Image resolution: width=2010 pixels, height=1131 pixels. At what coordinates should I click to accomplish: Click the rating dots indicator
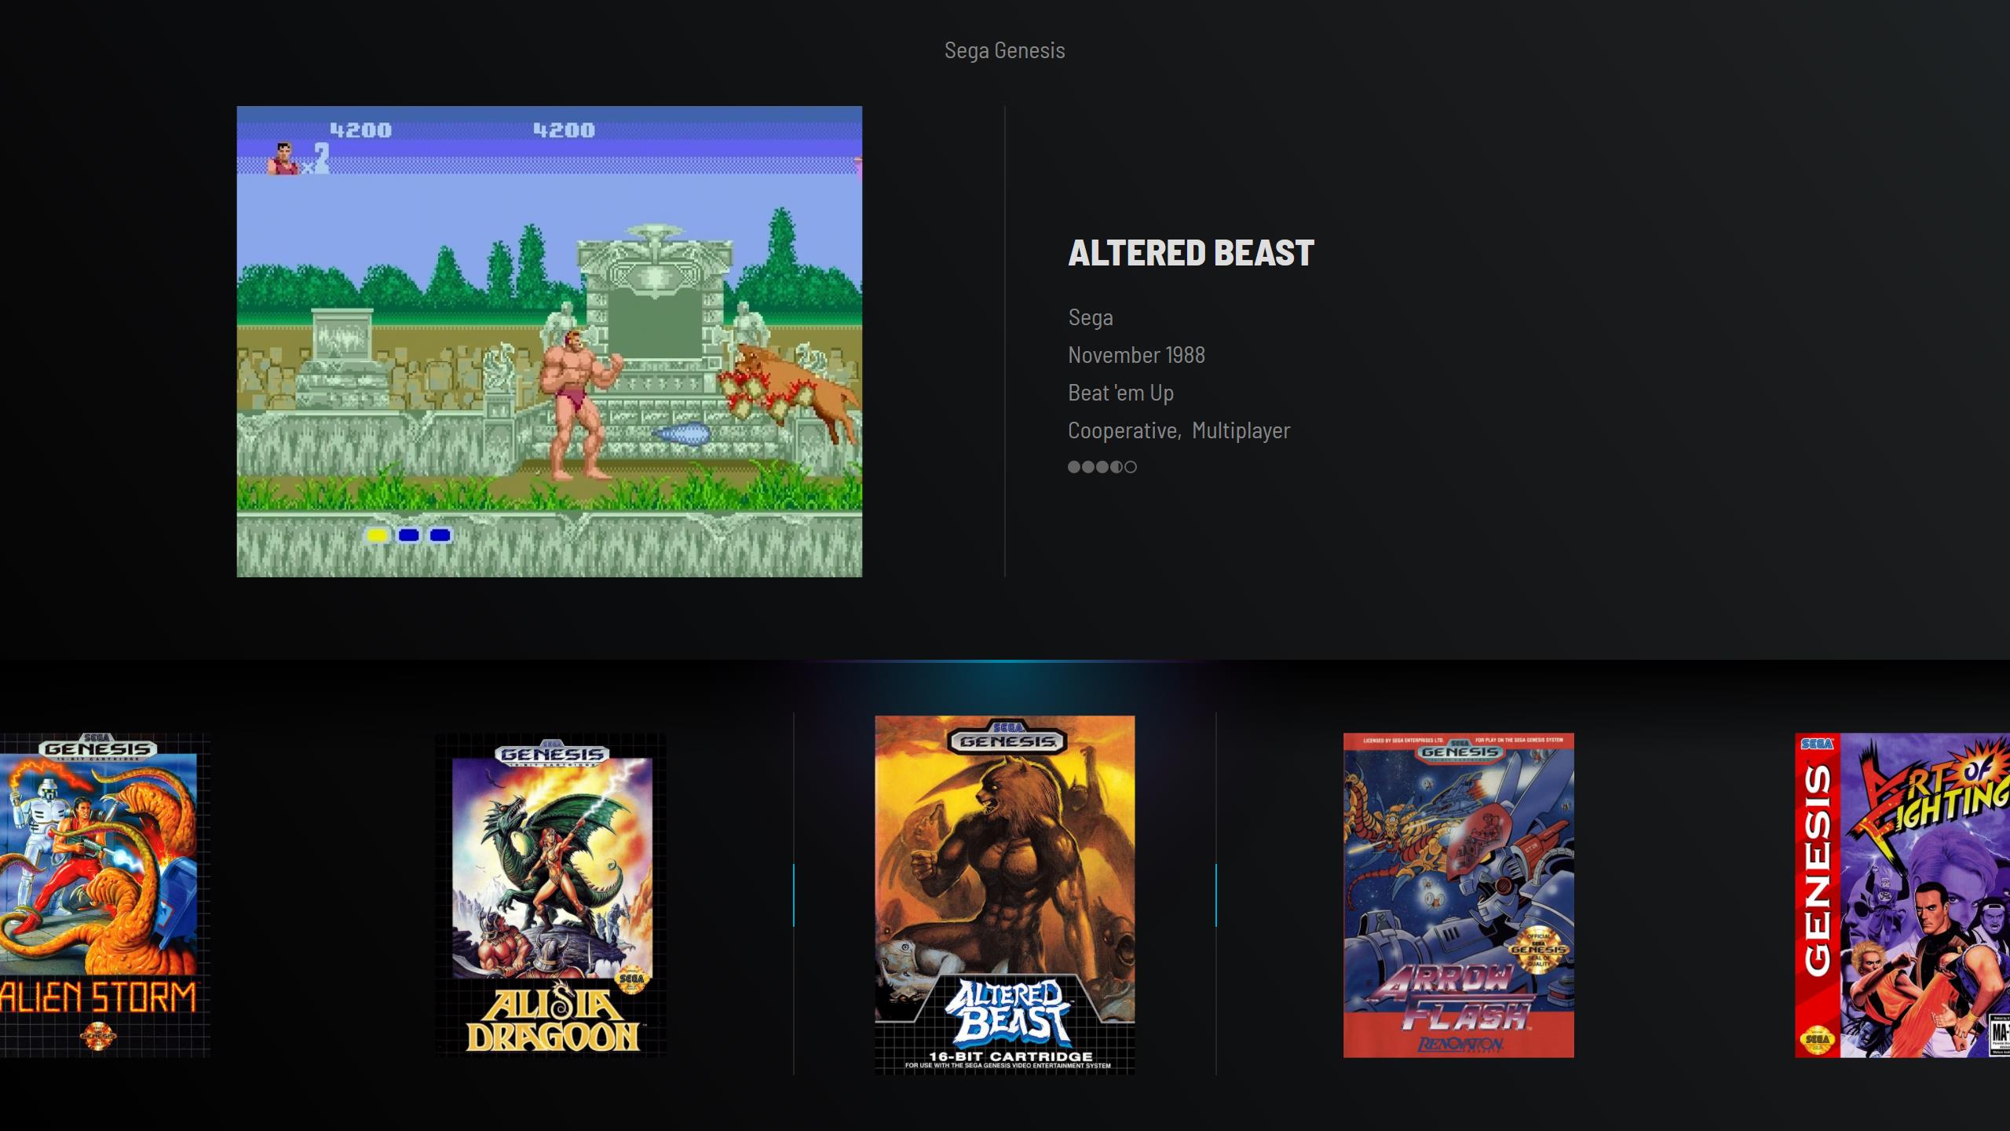point(1102,467)
